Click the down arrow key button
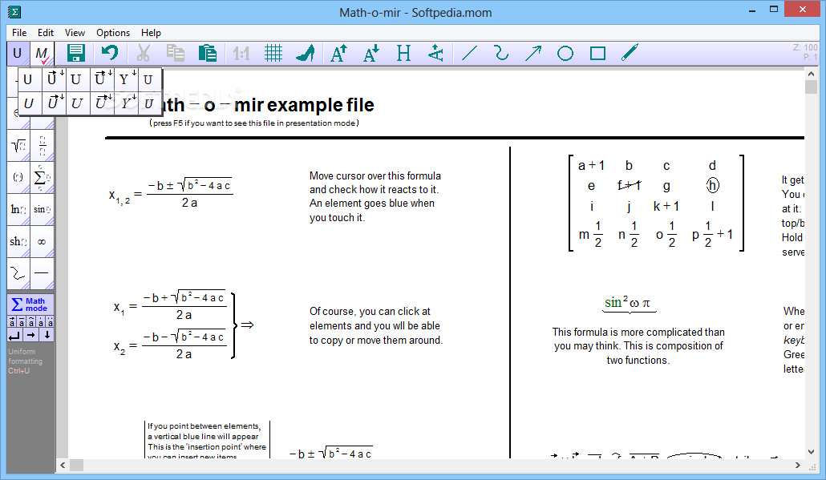This screenshot has width=826, height=480. tap(47, 335)
